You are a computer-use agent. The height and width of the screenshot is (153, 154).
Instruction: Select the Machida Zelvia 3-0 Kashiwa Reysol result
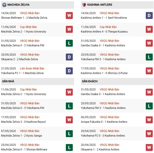click(x=23, y=122)
